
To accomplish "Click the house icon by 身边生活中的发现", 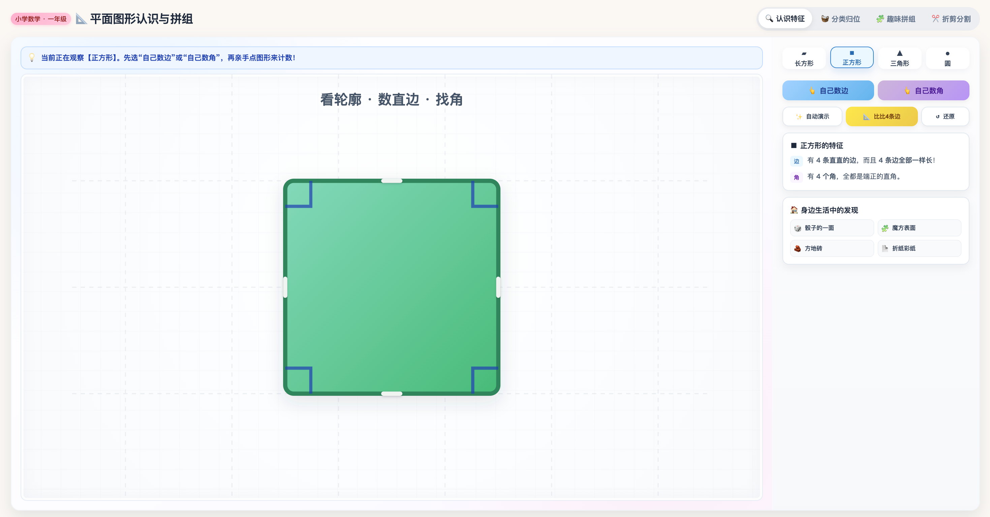I will [794, 210].
